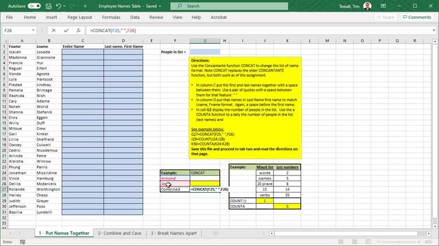439x246 pixels.
Task: Click horizontal scrollbar right arrow
Action: (429, 234)
